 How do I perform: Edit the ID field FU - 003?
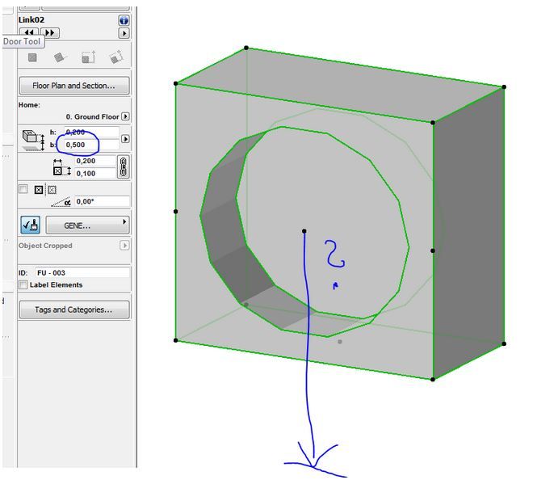82,273
